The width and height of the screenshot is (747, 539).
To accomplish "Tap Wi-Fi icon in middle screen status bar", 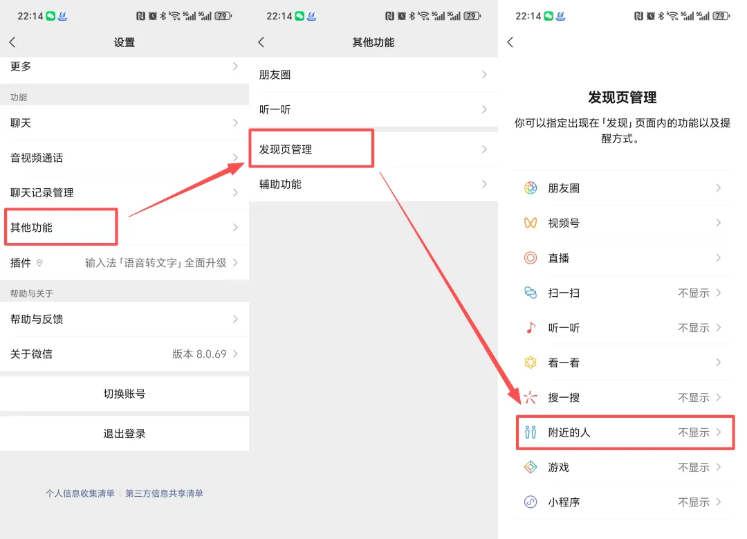I will [423, 16].
